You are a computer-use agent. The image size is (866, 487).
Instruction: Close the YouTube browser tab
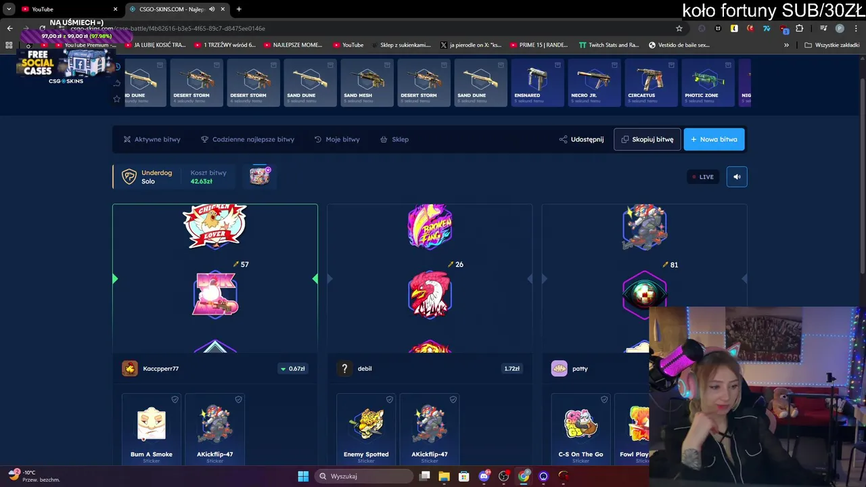coord(115,9)
